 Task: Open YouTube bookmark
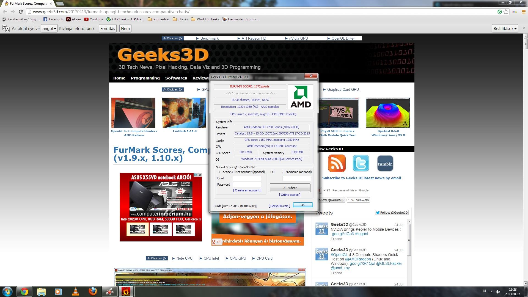[94, 19]
